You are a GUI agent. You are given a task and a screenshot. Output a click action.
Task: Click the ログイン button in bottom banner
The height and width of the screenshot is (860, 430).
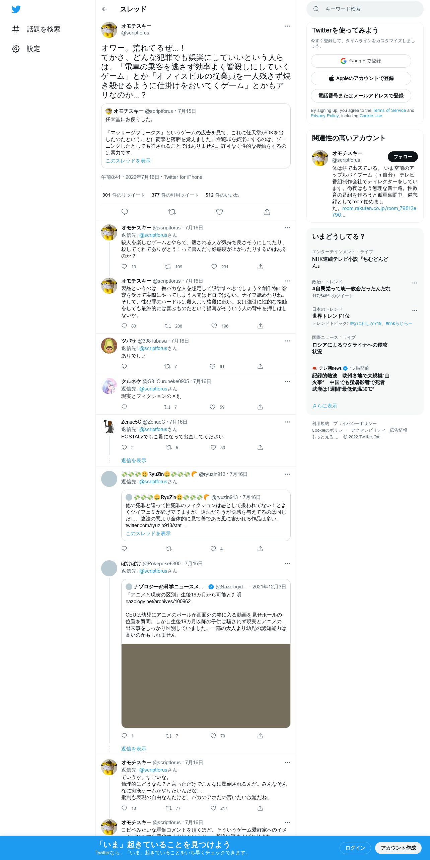[x=355, y=848]
